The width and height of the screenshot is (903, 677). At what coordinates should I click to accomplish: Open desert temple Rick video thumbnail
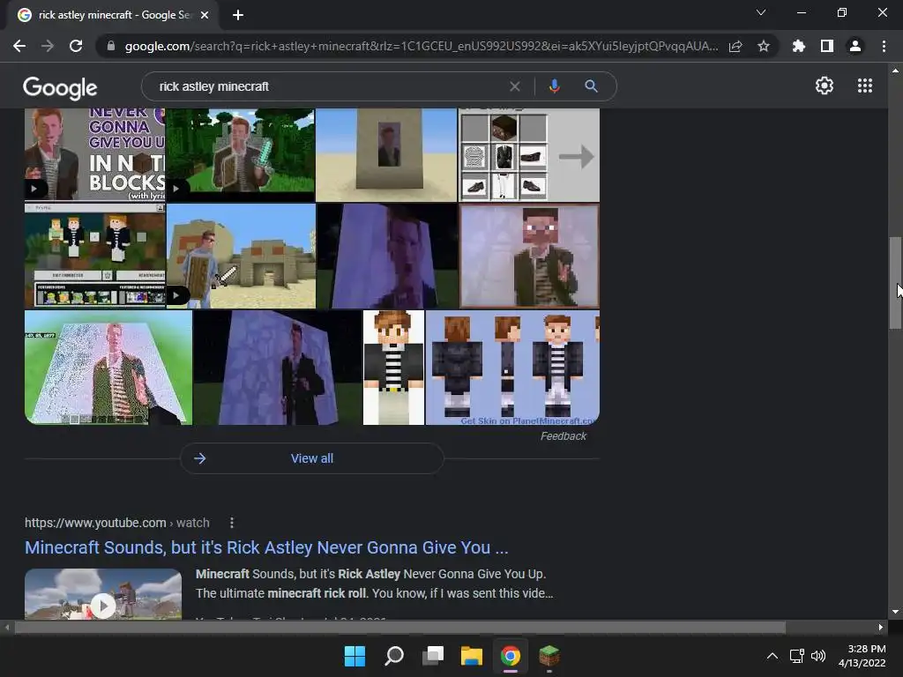241,256
